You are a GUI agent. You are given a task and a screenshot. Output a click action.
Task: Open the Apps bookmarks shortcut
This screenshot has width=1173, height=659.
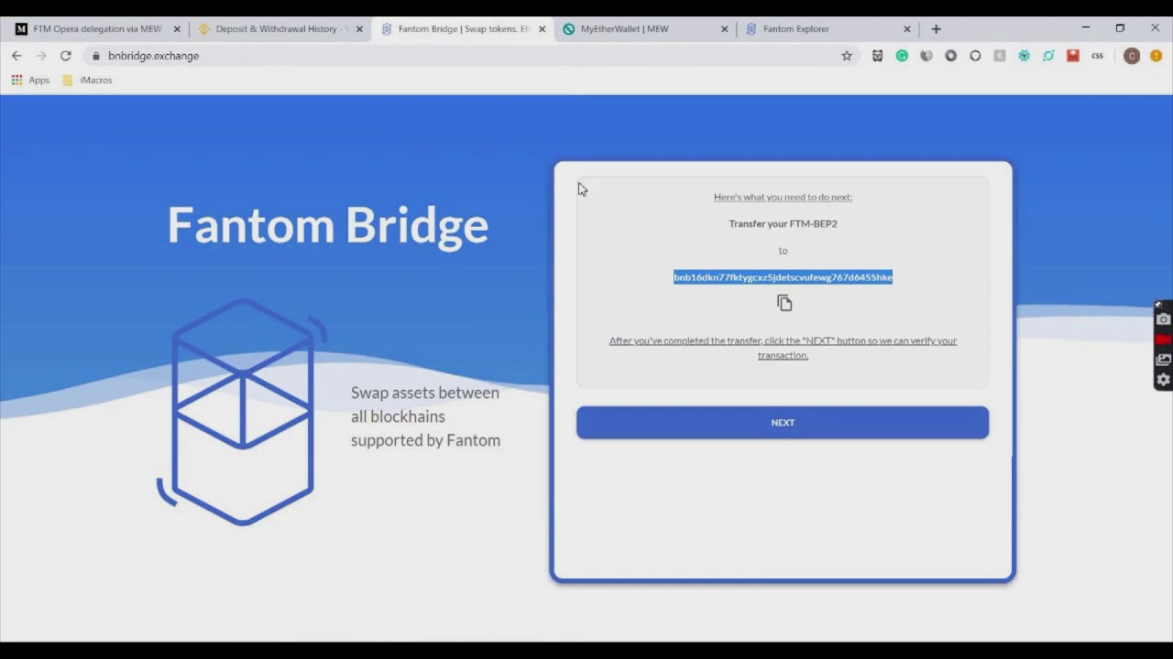(x=30, y=81)
